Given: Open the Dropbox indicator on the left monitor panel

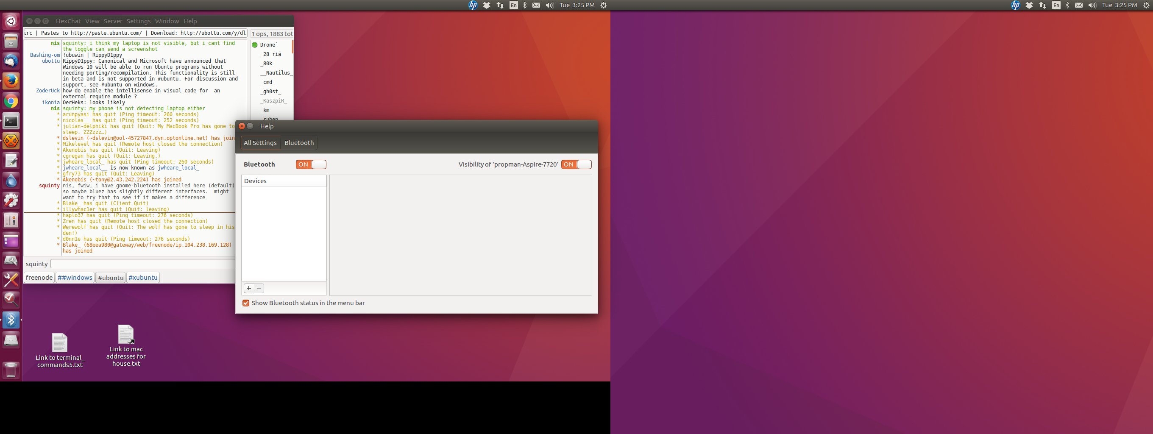Looking at the screenshot, I should 487,5.
